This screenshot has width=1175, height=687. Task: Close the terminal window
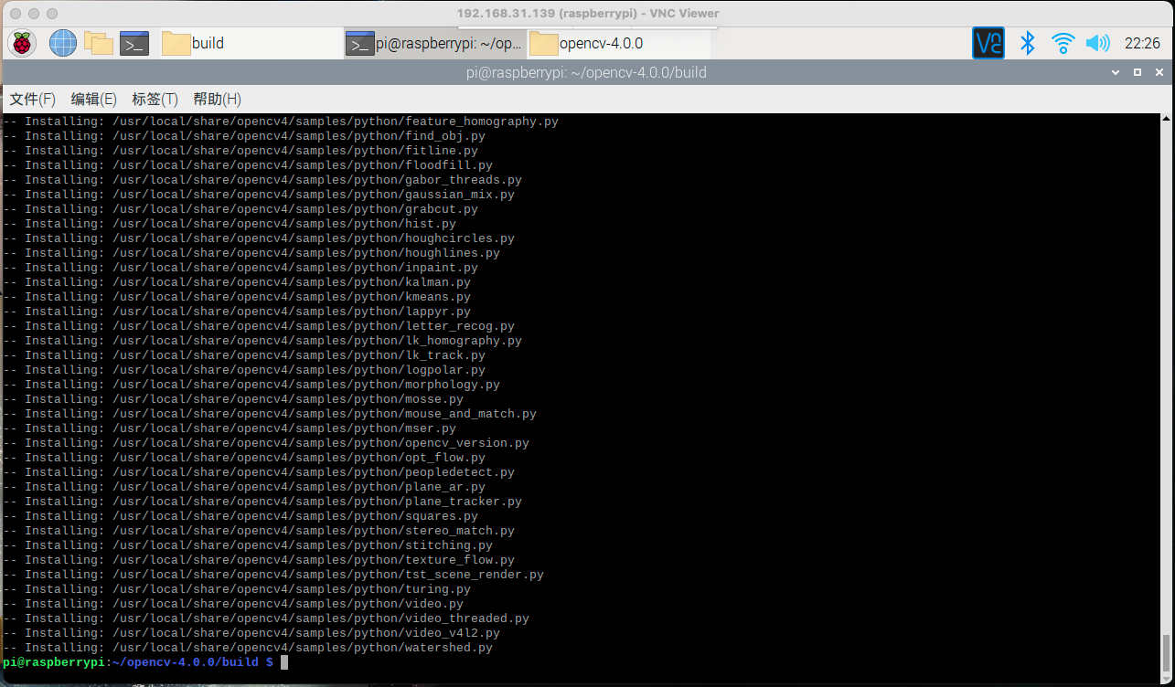pos(1159,72)
